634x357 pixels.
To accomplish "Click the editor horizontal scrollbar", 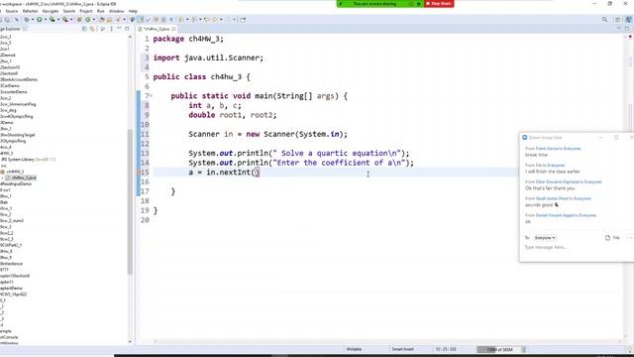I will point(387,341).
